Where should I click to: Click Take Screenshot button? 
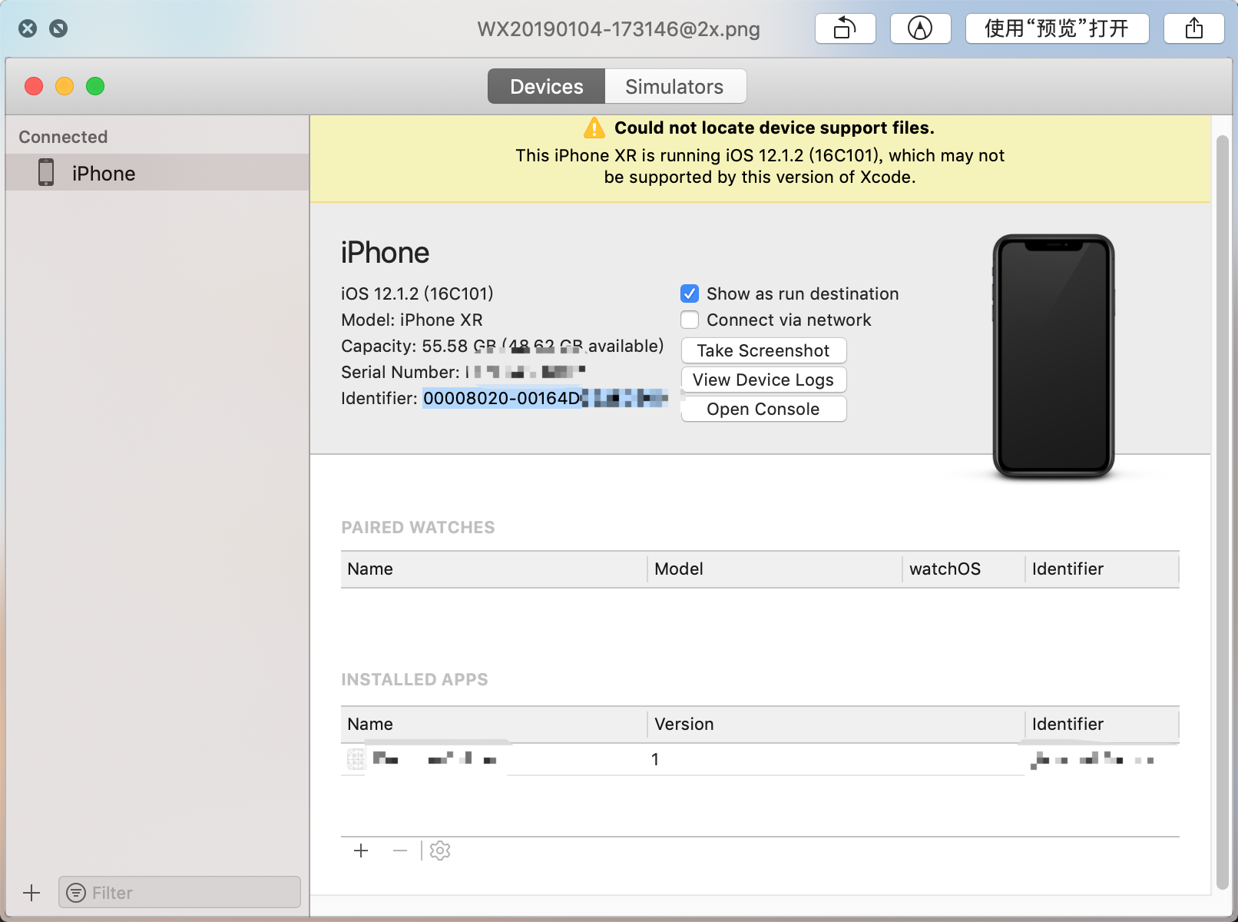pyautogui.click(x=763, y=351)
